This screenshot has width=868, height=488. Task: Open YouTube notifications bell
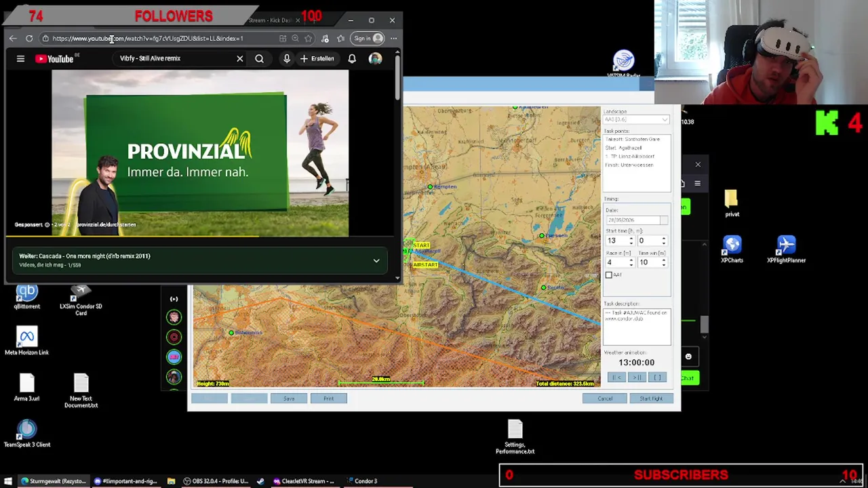[x=352, y=59]
